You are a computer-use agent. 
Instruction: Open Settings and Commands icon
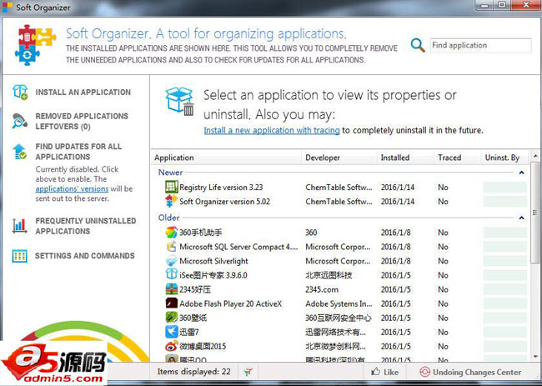point(19,256)
